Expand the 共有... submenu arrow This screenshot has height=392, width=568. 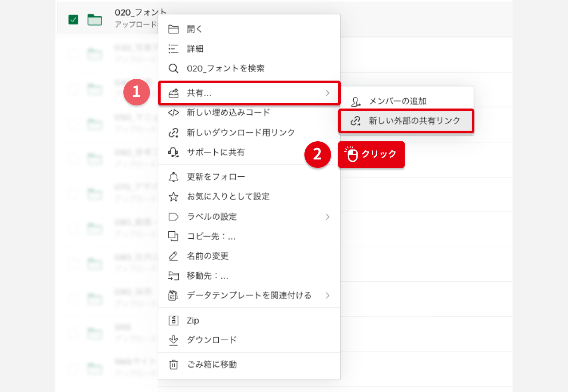[x=327, y=93]
